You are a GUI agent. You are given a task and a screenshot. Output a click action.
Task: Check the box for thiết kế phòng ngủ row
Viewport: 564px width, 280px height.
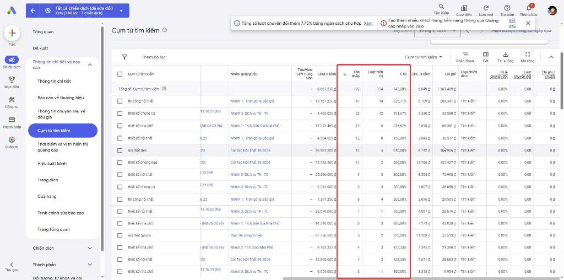pos(120,162)
